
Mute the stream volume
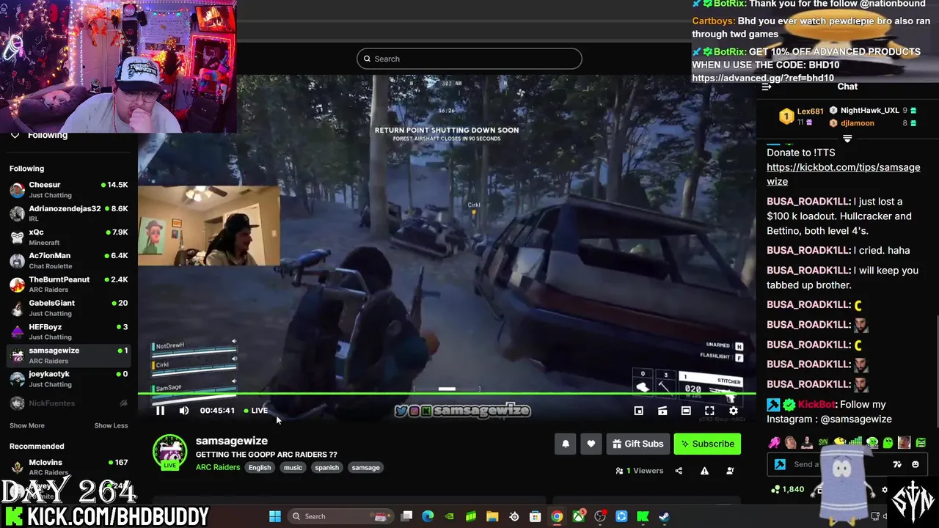tap(183, 411)
